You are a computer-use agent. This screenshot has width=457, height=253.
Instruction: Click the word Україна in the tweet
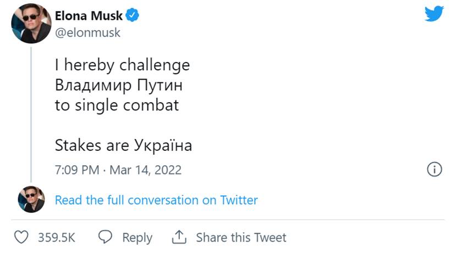point(163,146)
